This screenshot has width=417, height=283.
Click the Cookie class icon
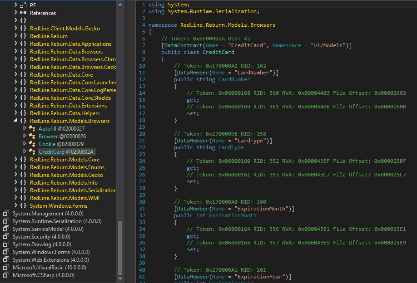tap(32, 144)
